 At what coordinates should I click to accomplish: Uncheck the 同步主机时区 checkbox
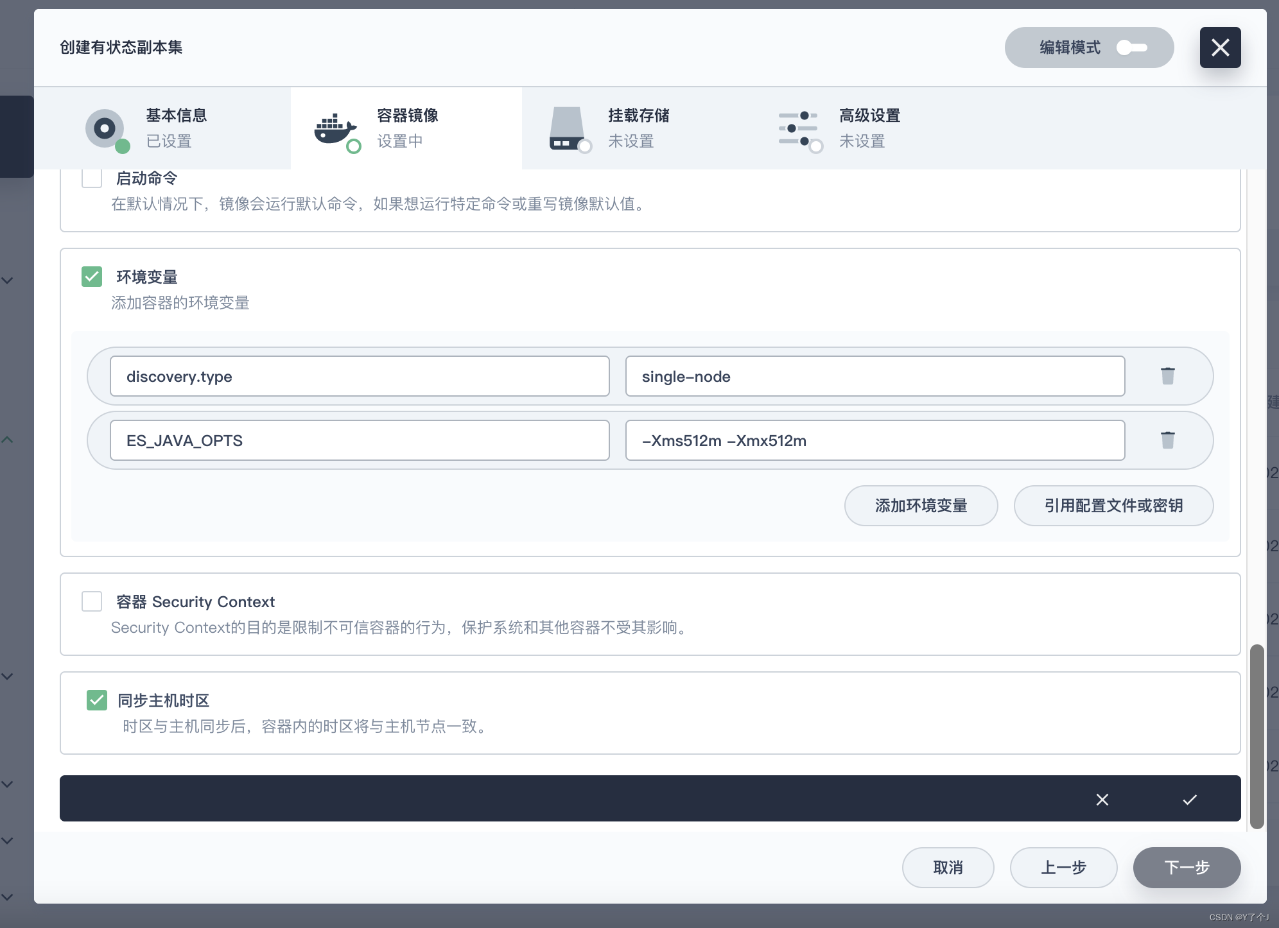pyautogui.click(x=97, y=700)
